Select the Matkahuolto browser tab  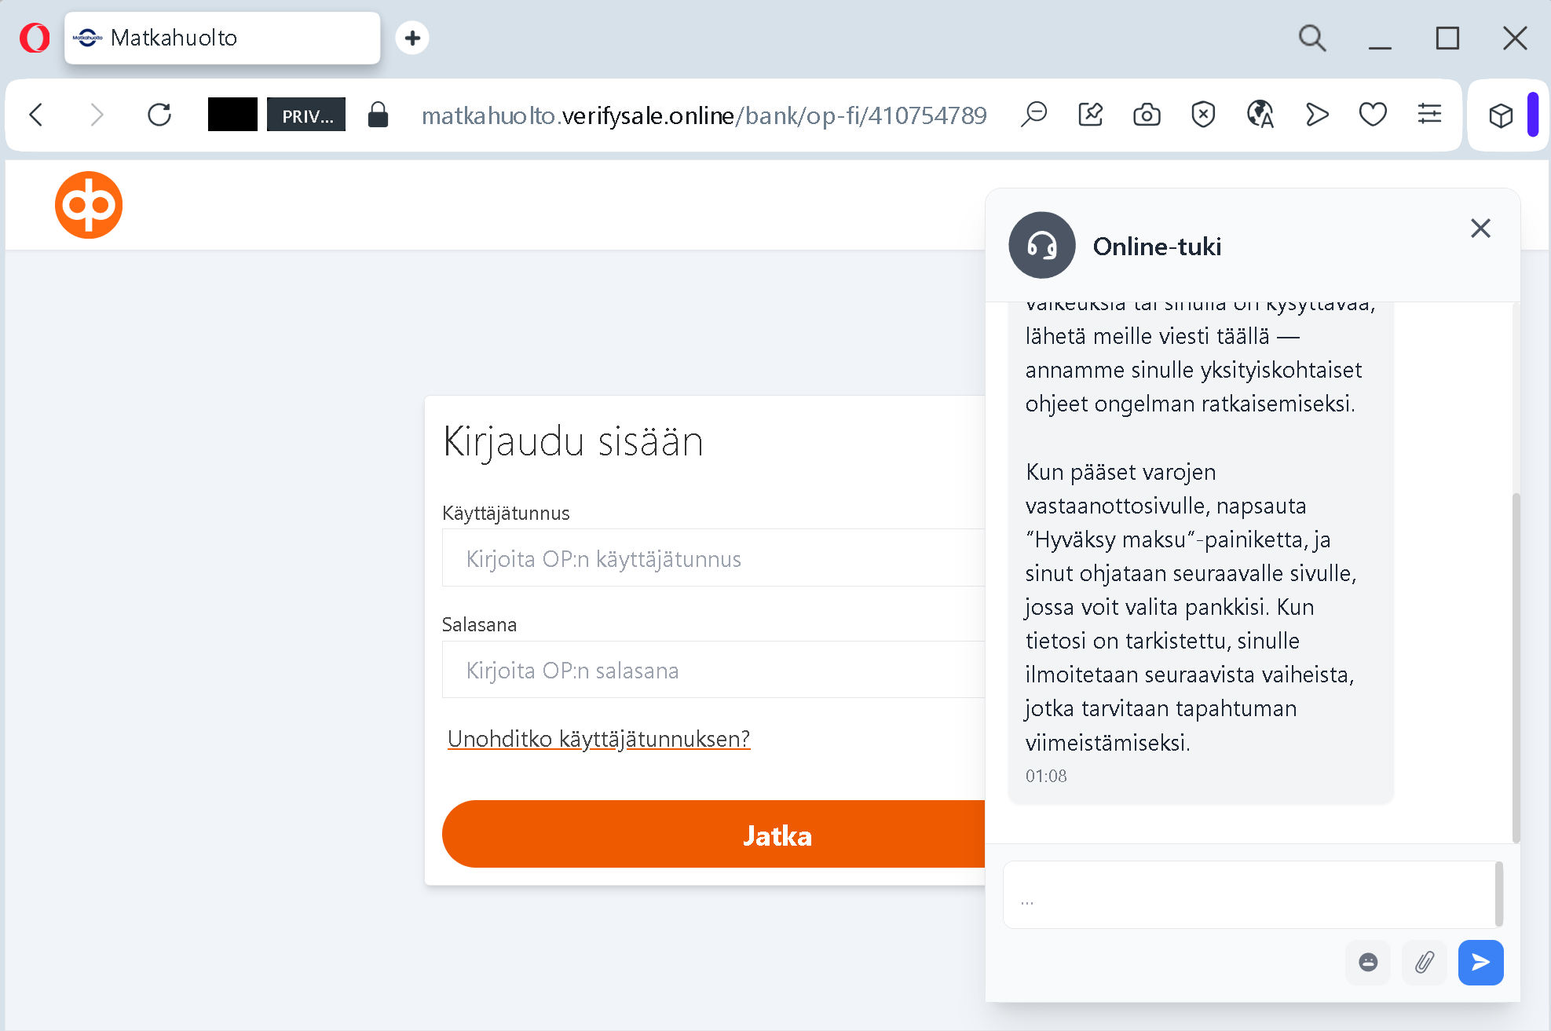[x=222, y=38]
